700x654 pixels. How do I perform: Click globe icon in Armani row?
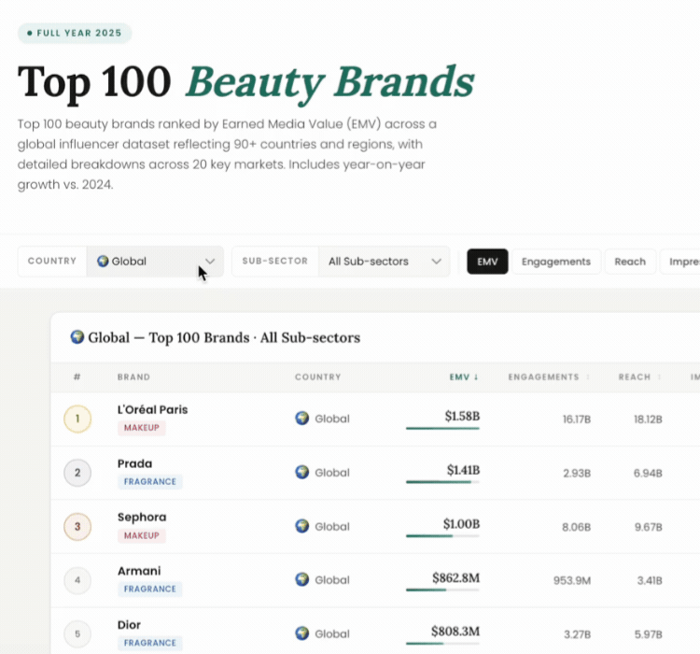pyautogui.click(x=302, y=580)
